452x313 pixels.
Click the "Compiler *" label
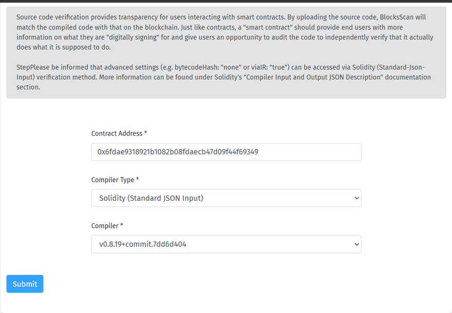tap(107, 226)
